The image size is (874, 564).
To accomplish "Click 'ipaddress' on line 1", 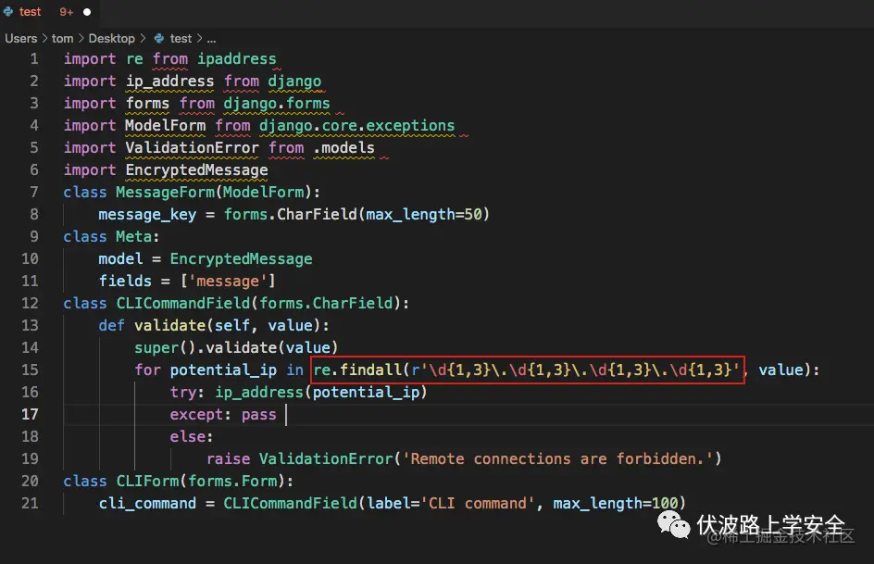I will [237, 59].
